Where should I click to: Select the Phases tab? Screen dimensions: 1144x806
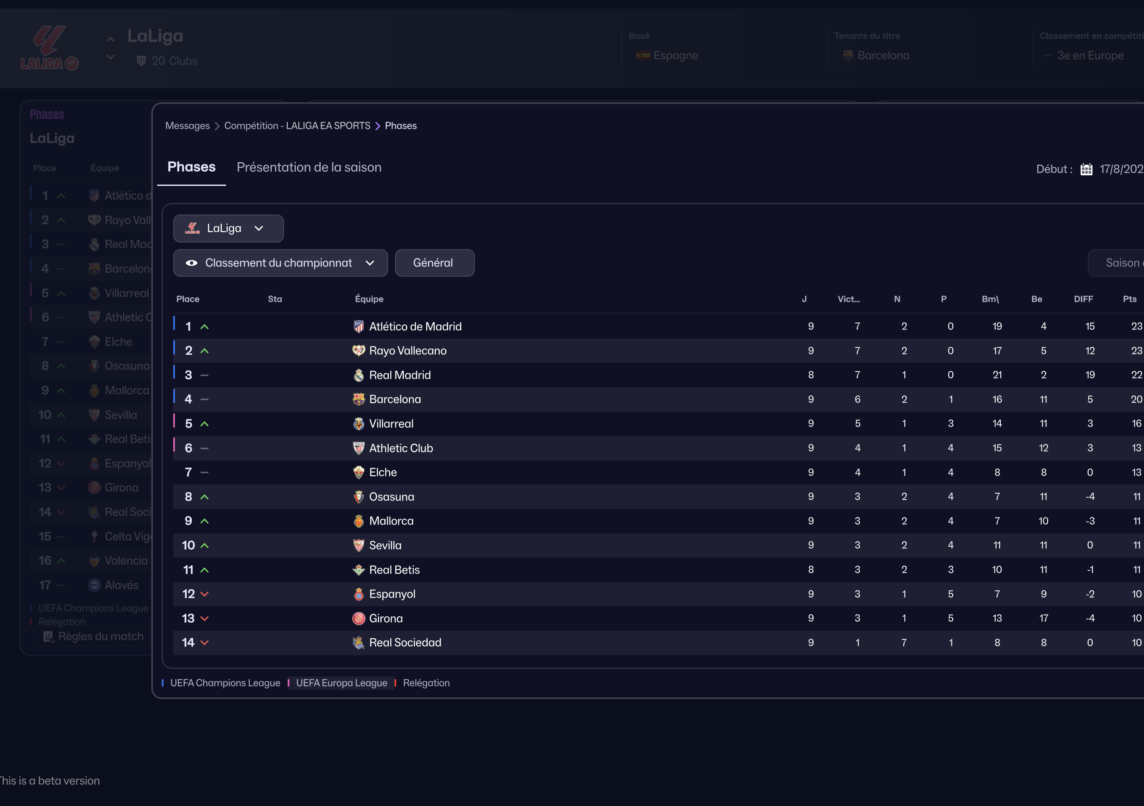[191, 167]
